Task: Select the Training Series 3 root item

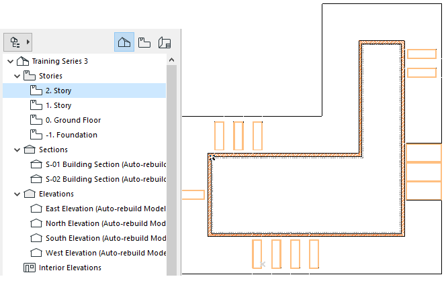Action: [x=60, y=61]
